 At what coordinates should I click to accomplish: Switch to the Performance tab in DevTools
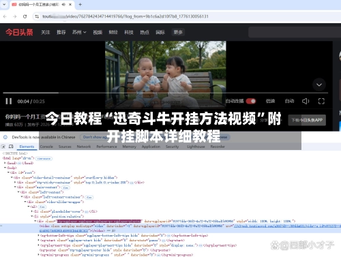click(106, 147)
